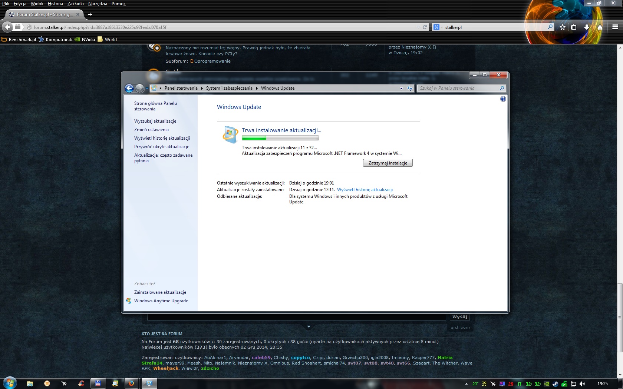The width and height of the screenshot is (623, 389).
Task: Open recent pages dropdown next to Forward arrow
Action: (147, 88)
